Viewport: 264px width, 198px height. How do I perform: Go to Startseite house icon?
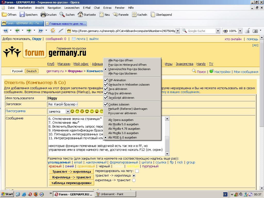[80, 14]
